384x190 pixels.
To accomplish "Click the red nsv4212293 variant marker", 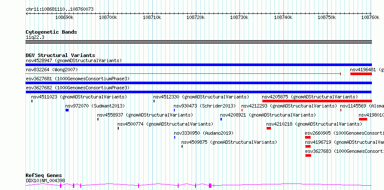I will 242,110.
